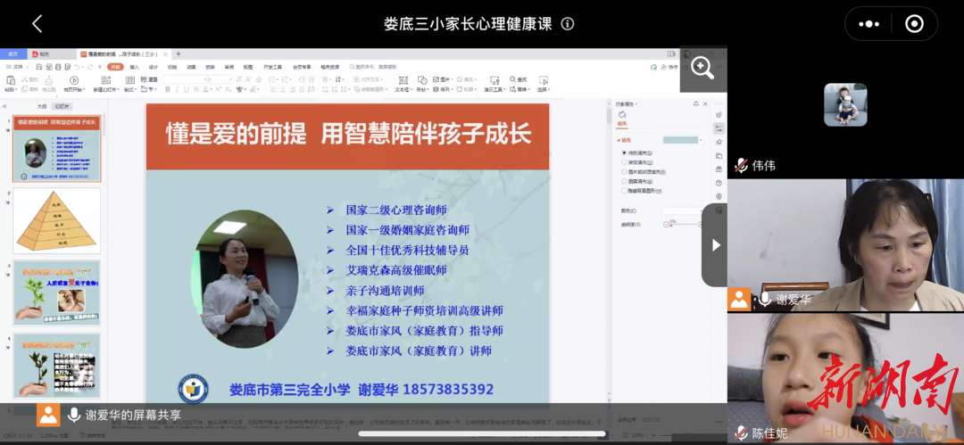The width and height of the screenshot is (964, 445).
Task: Switch to the 首页 home document tab
Action: click(12, 54)
